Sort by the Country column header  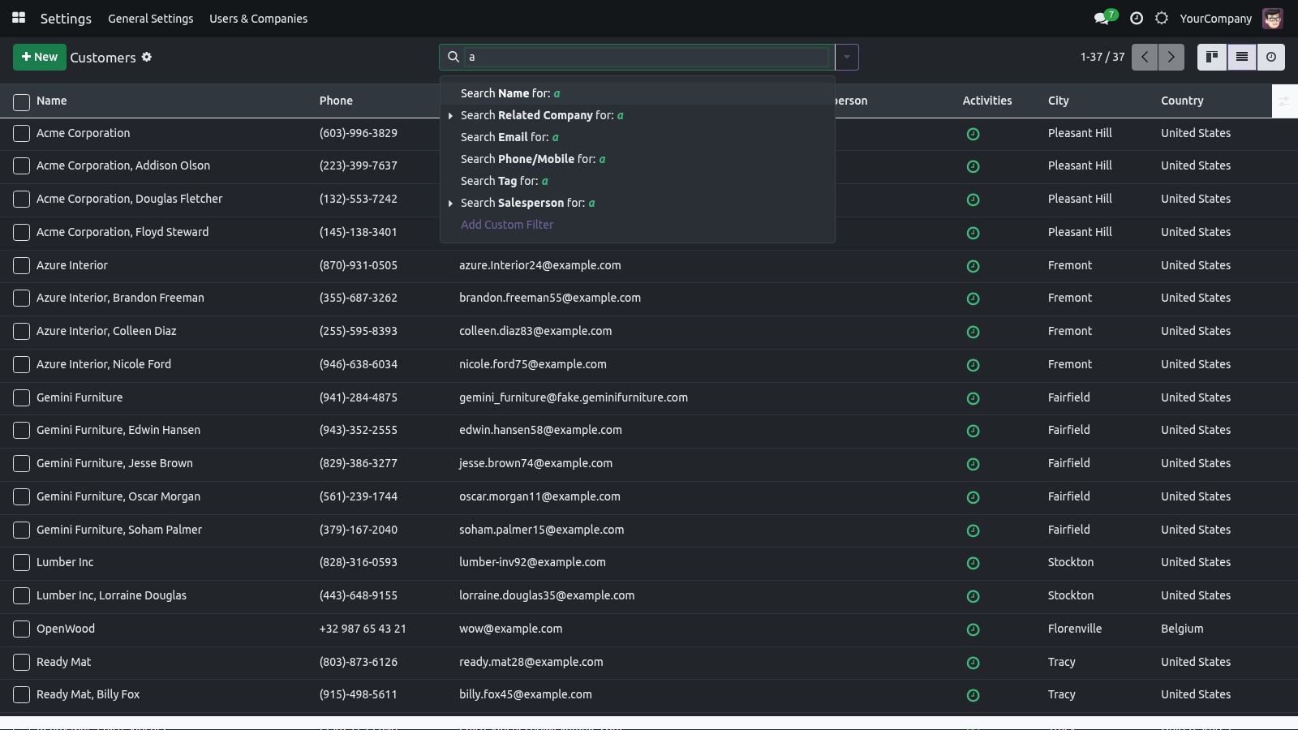click(x=1182, y=101)
